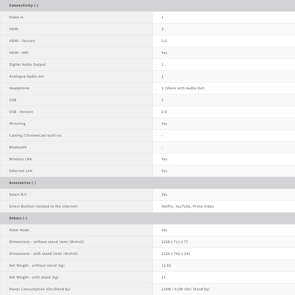The height and width of the screenshot is (295, 295).
Task: Click the Mirroring row label
Action: [x=17, y=124]
